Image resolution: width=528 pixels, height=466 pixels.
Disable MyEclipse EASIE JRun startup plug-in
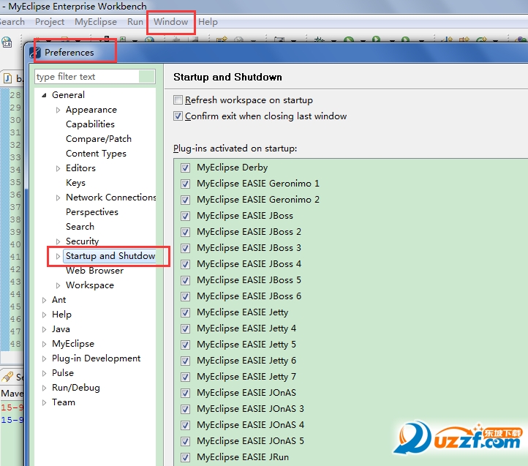(185, 457)
